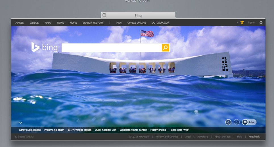Open the IMAGES menu item

pyautogui.click(x=19, y=23)
